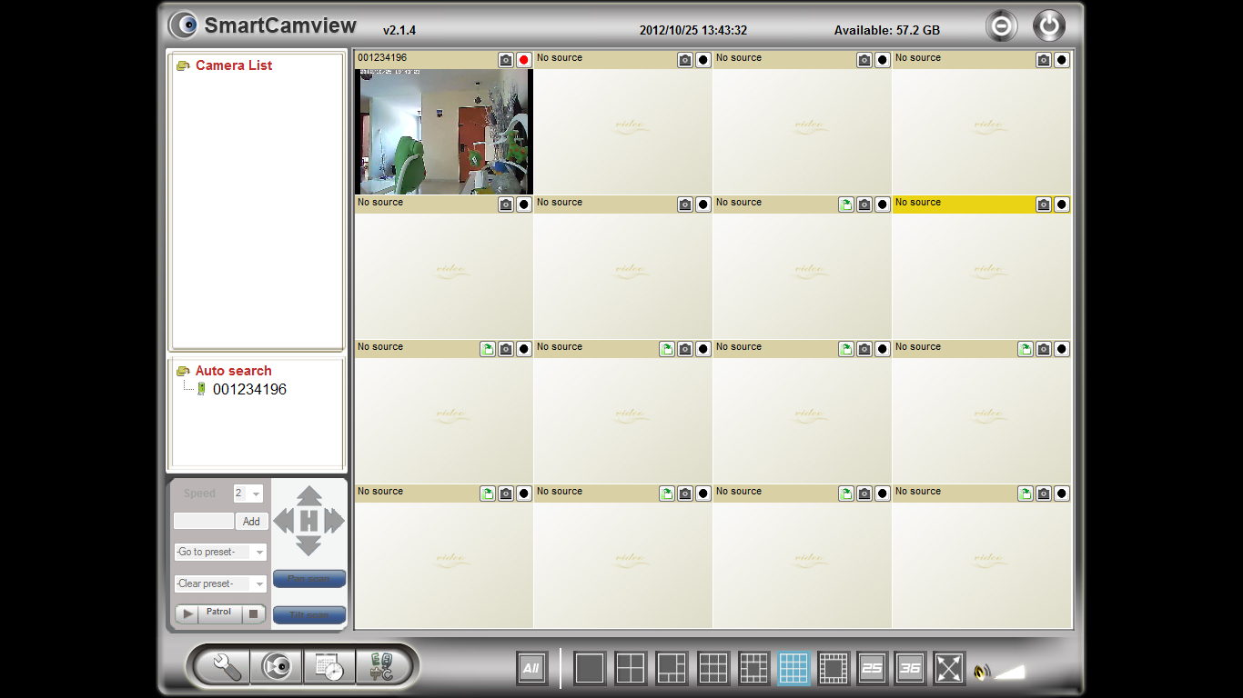
Task: Start Patrol with play button
Action: (186, 614)
